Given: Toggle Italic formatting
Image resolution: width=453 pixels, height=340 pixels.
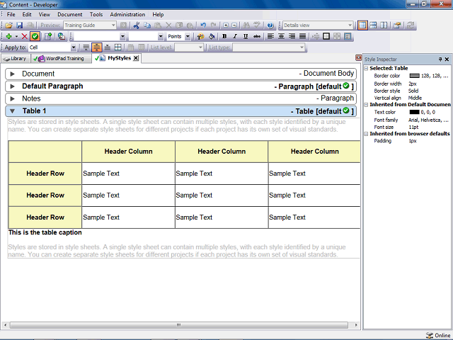Looking at the screenshot, I should [x=235, y=36].
